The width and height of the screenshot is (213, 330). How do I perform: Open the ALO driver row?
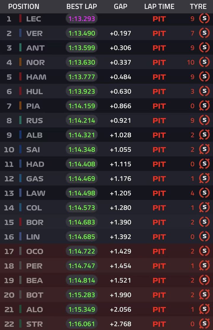[x=106, y=309]
